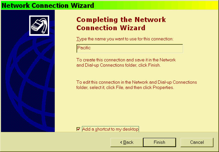Uncheck the desktop shortcut checkbox box
This screenshot has width=219, height=152.
(78, 129)
